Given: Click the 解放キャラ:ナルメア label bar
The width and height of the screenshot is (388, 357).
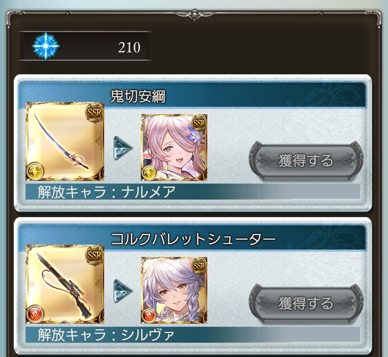Looking at the screenshot, I should 193,192.
